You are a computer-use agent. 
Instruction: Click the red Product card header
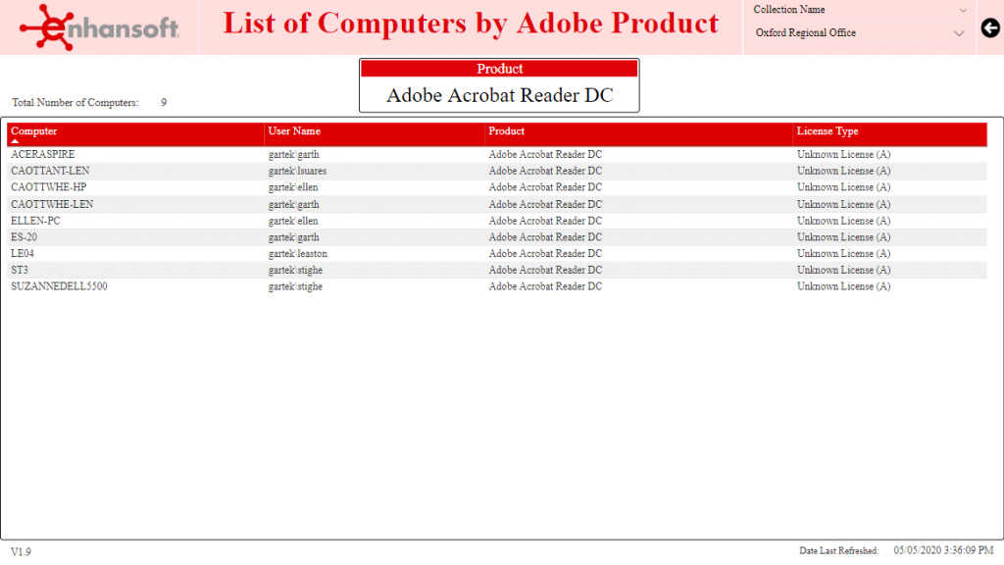click(499, 69)
